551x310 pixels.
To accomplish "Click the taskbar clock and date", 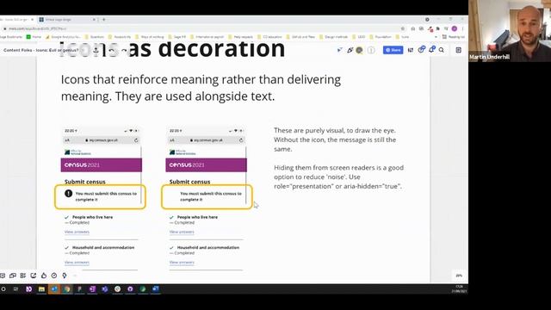I will pos(459,289).
